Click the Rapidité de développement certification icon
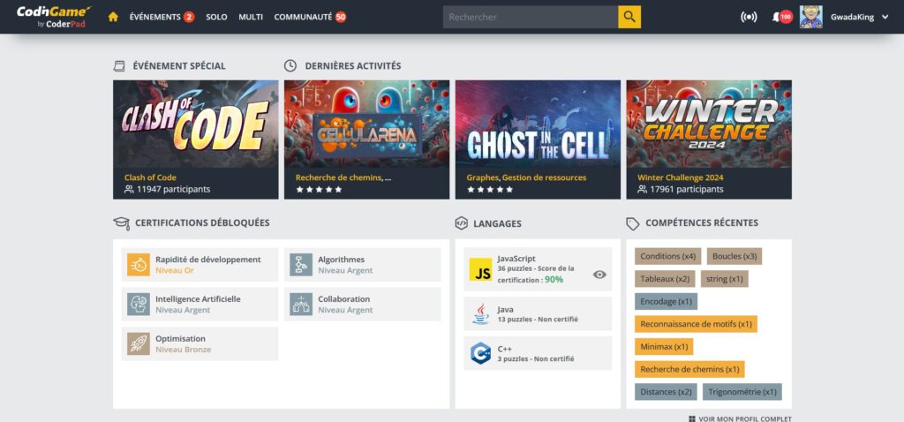 [x=139, y=265]
